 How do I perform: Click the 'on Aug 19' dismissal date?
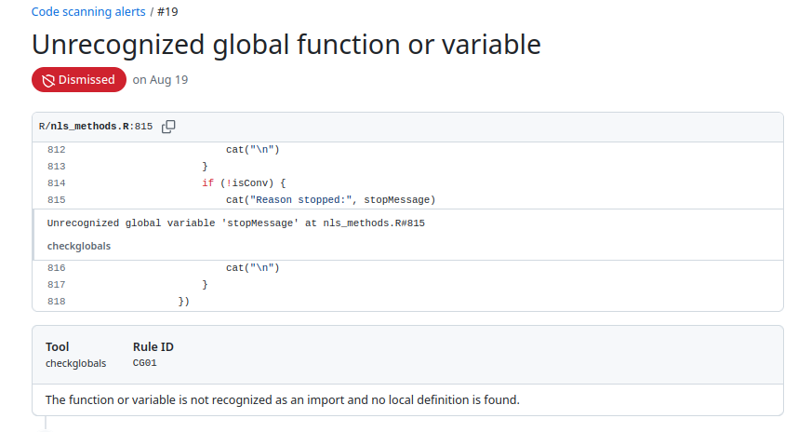[160, 80]
